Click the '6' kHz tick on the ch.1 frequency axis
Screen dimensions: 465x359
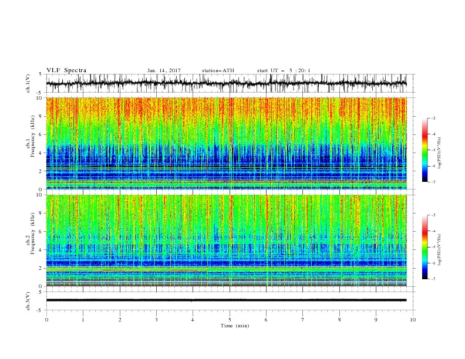coord(41,134)
